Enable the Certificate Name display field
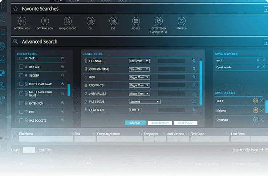The width and height of the screenshot is (268, 176). point(21,84)
